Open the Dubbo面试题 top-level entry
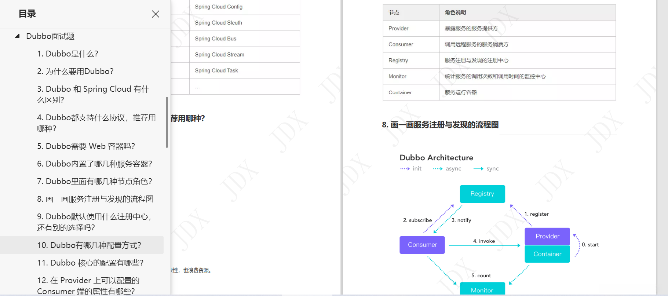Screen dimensions: 668x296 tap(50, 36)
